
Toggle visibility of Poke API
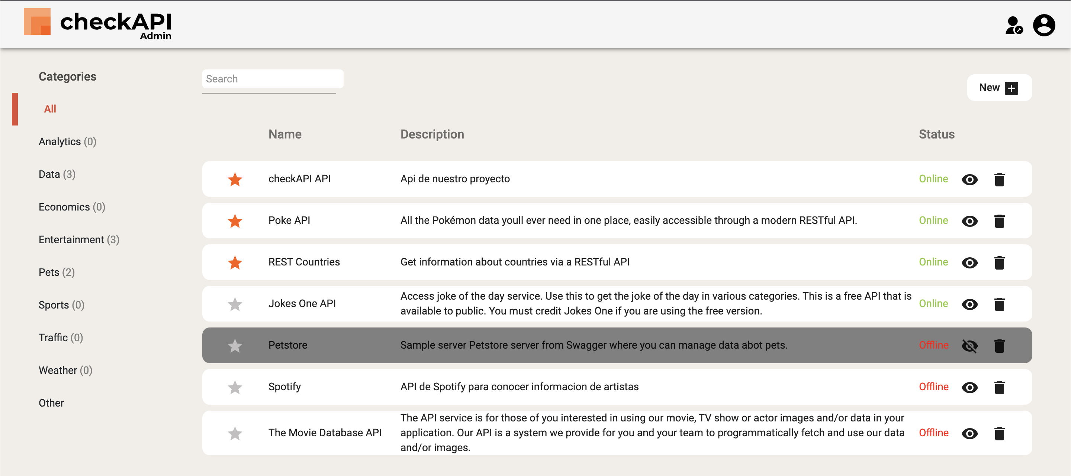969,221
